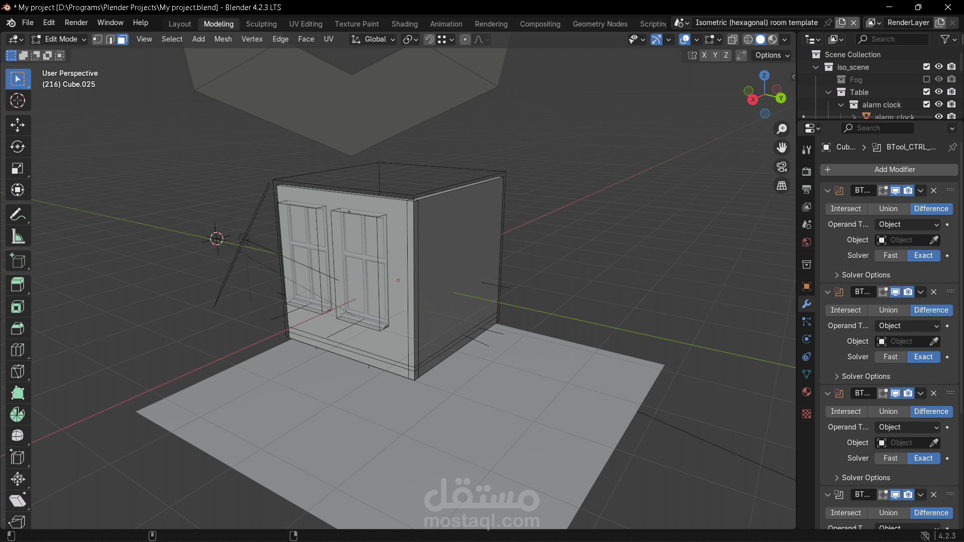Switch to the Sculpting workspace tab

pos(261,24)
